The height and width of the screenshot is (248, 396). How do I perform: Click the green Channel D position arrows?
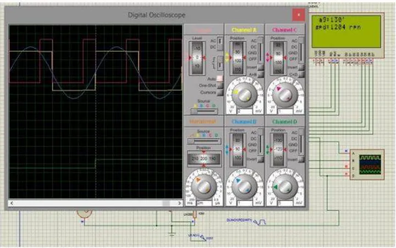coord(268,149)
